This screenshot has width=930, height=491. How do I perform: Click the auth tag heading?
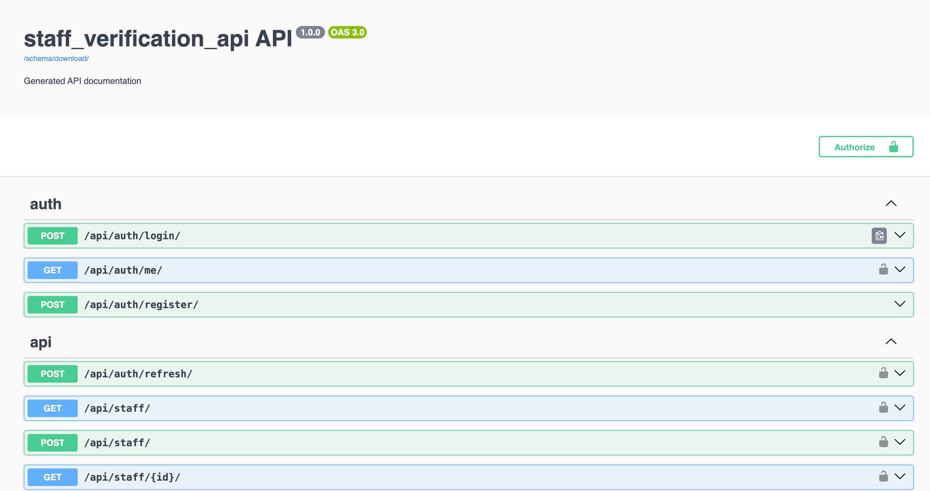point(45,204)
